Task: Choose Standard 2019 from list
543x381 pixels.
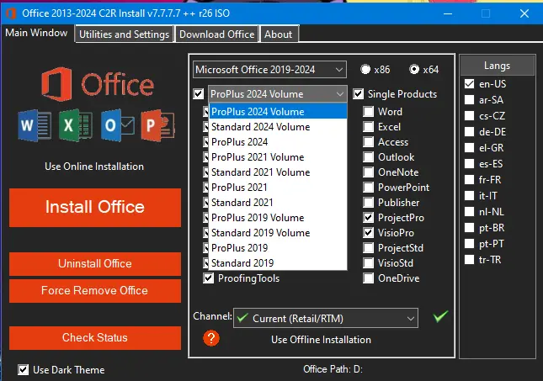Action: [278, 263]
